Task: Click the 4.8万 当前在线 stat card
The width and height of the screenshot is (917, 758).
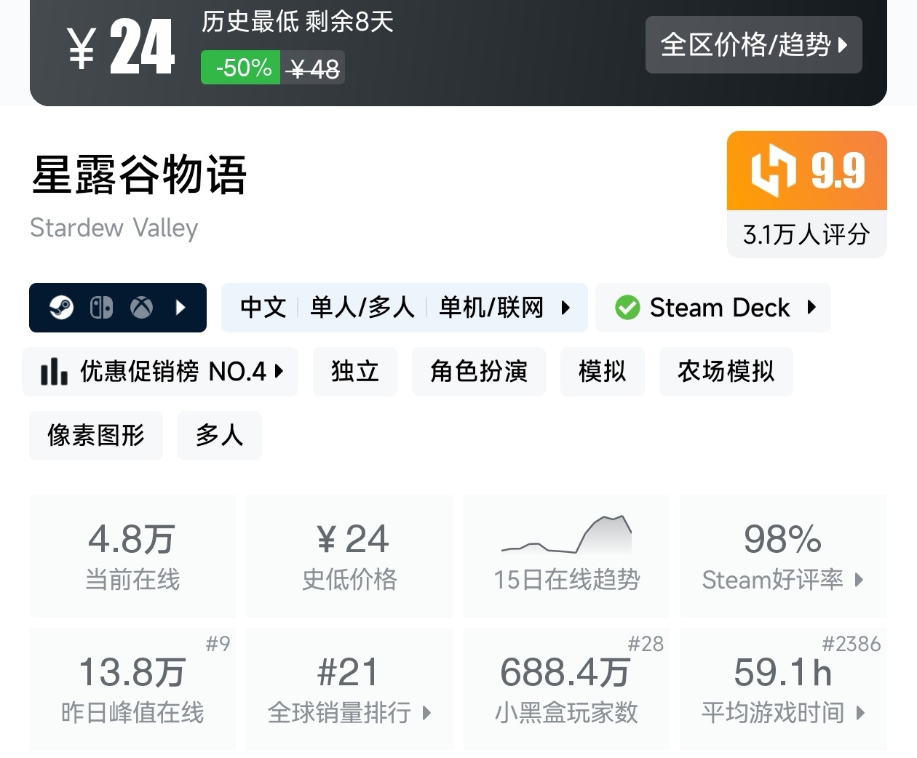Action: (x=132, y=556)
